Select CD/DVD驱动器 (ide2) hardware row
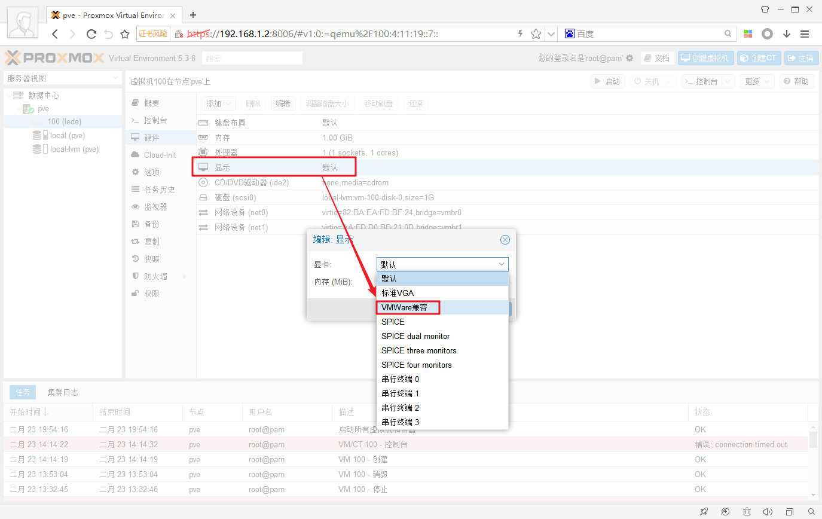The height and width of the screenshot is (519, 822). point(507,182)
